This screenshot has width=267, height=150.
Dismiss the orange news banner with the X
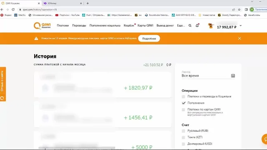click(x=239, y=38)
